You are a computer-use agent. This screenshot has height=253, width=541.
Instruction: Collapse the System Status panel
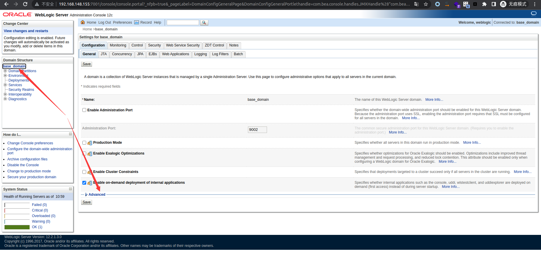70,189
